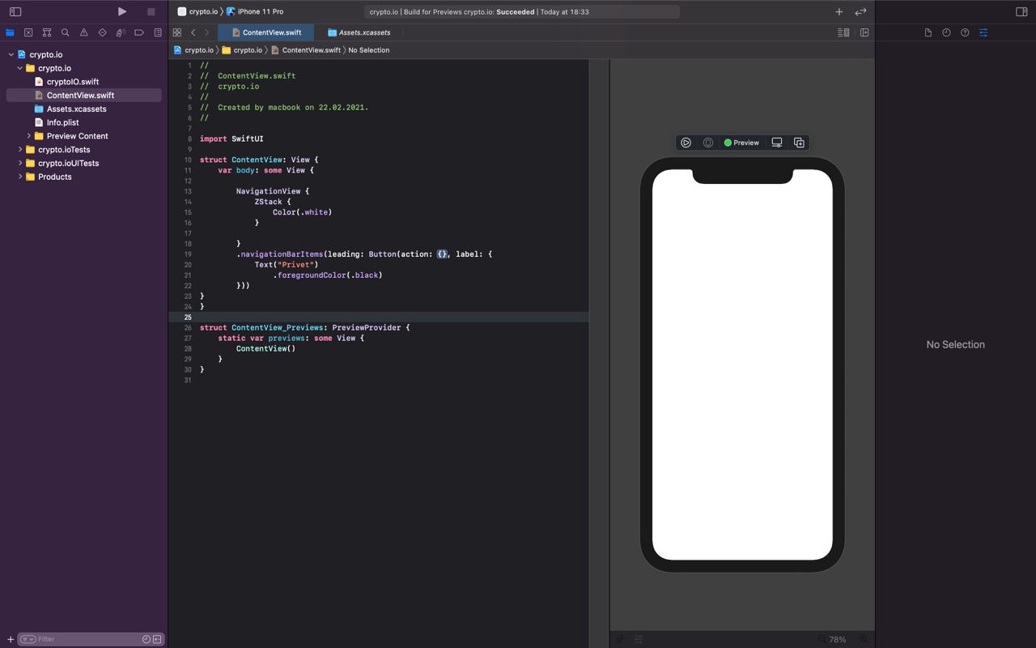Open the navigator filter options menu

(x=28, y=639)
